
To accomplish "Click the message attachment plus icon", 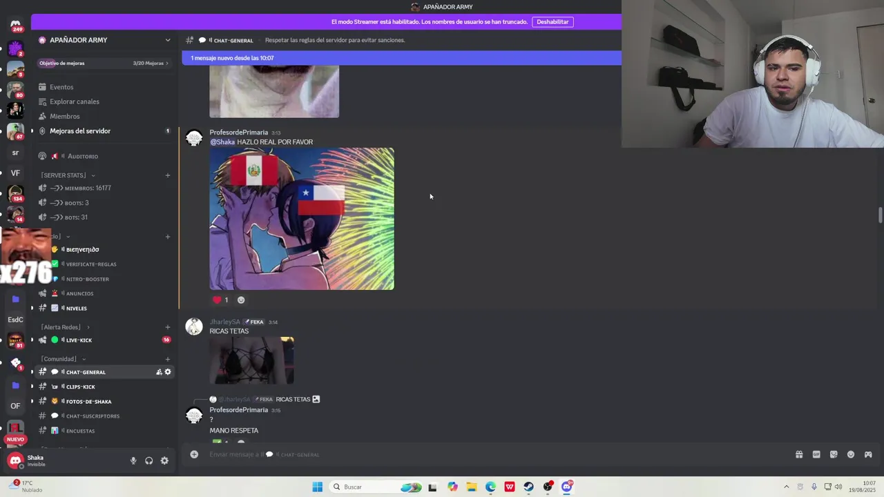I will [194, 454].
